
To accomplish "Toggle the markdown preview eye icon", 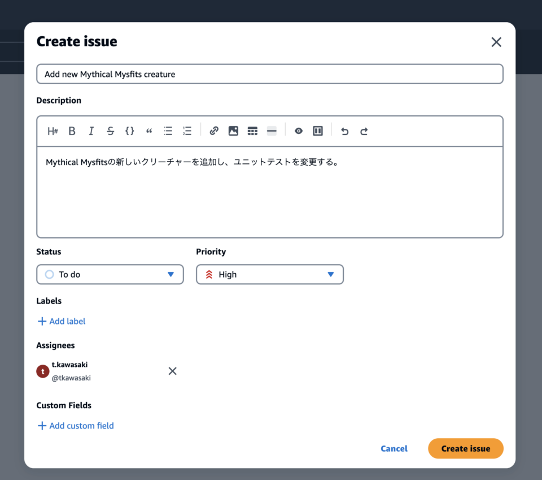I will tap(298, 131).
